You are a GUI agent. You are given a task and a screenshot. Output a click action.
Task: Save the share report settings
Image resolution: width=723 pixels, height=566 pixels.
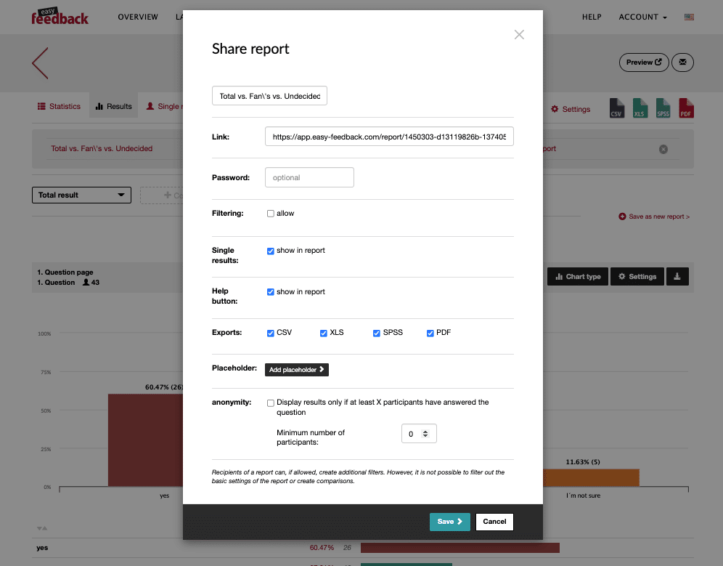449,522
